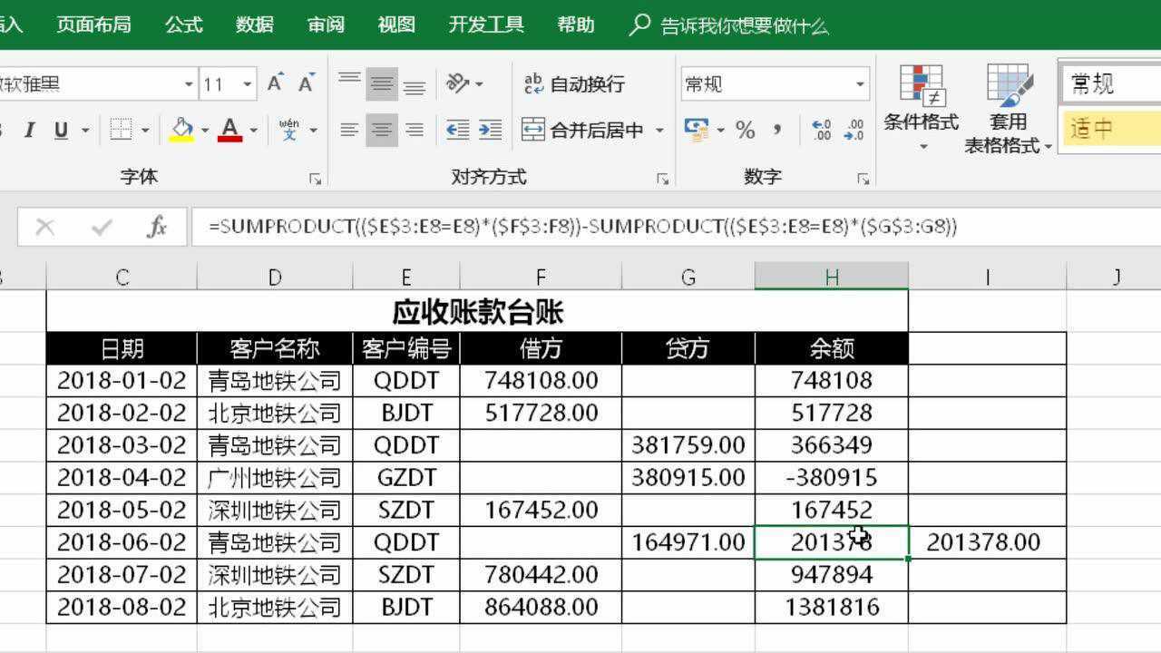Open 视图 tab
Image resolution: width=1161 pixels, height=653 pixels.
(x=396, y=24)
